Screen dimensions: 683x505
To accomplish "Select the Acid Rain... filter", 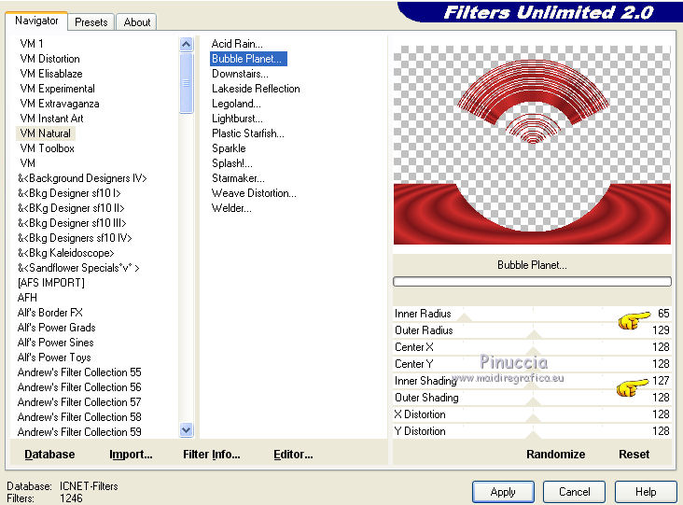I will pos(237,44).
